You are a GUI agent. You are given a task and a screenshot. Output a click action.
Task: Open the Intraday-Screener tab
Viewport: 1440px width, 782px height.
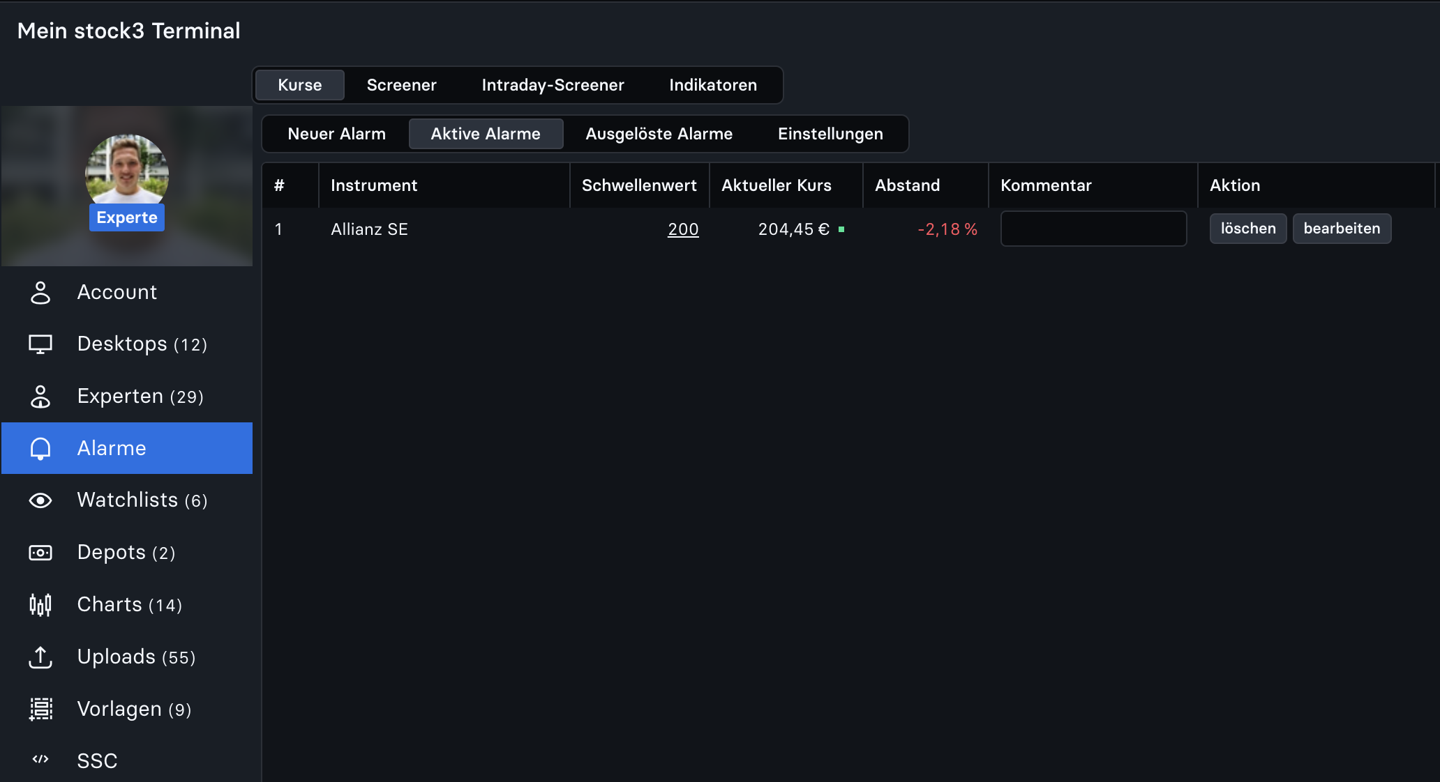point(553,85)
